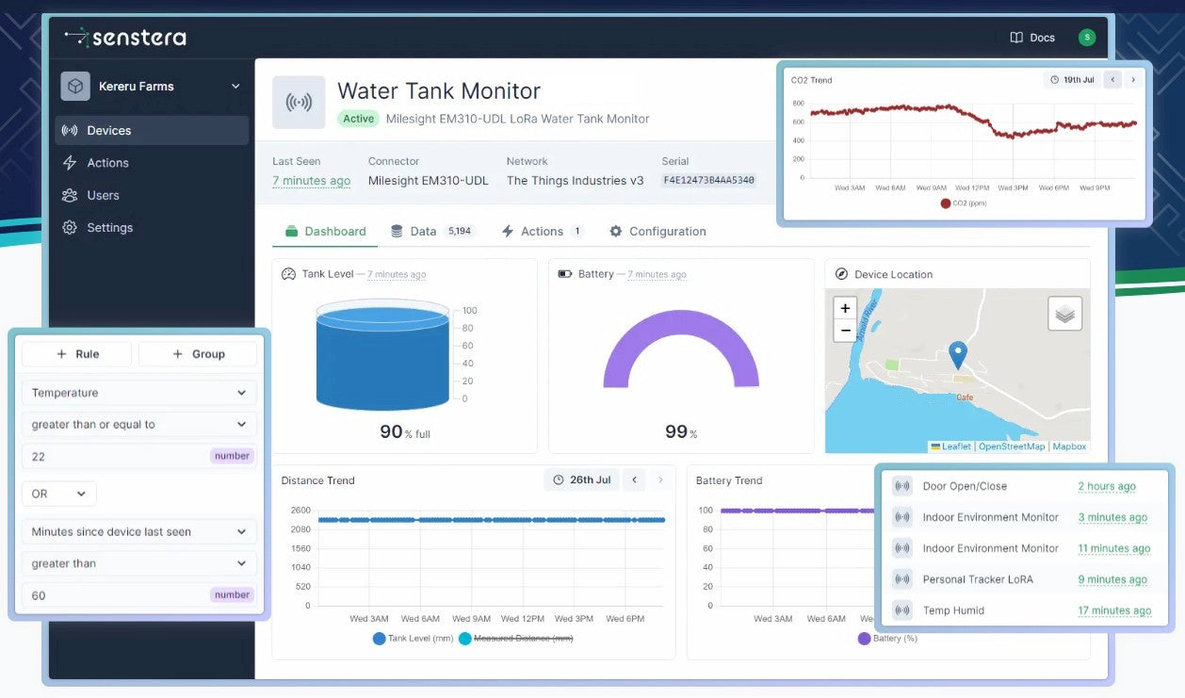Open the Docs book icon
This screenshot has height=698, width=1185.
(1016, 38)
